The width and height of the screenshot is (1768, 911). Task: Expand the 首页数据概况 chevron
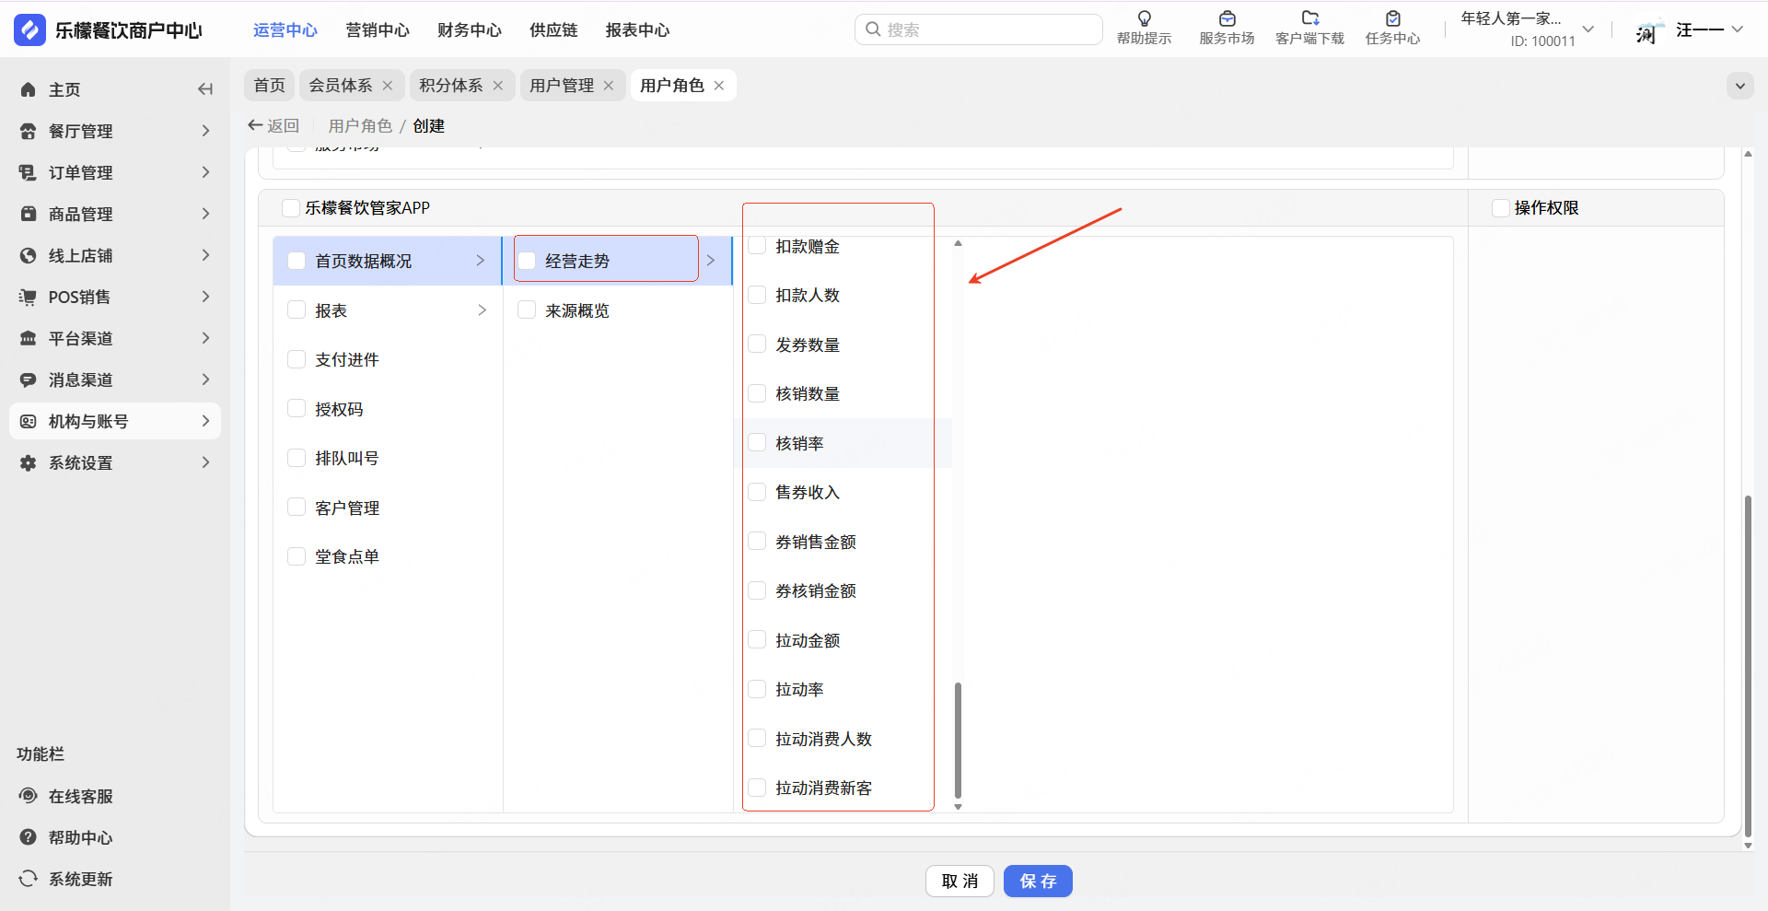[481, 261]
